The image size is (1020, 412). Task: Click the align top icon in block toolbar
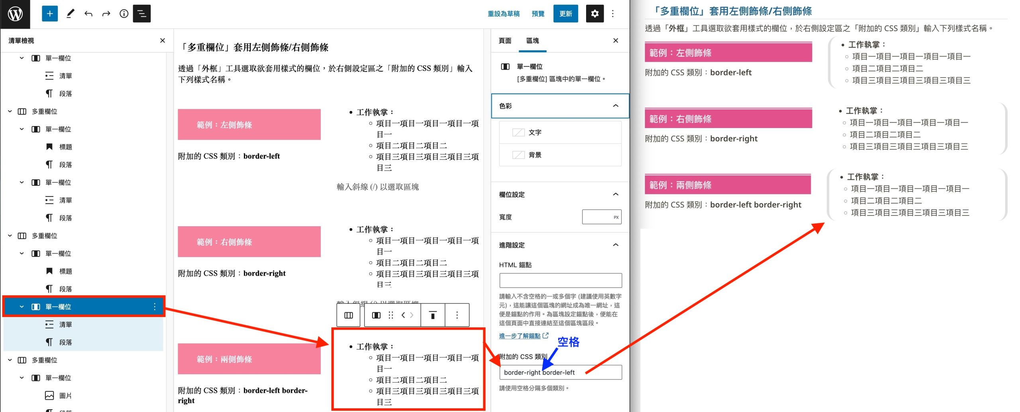(x=432, y=315)
